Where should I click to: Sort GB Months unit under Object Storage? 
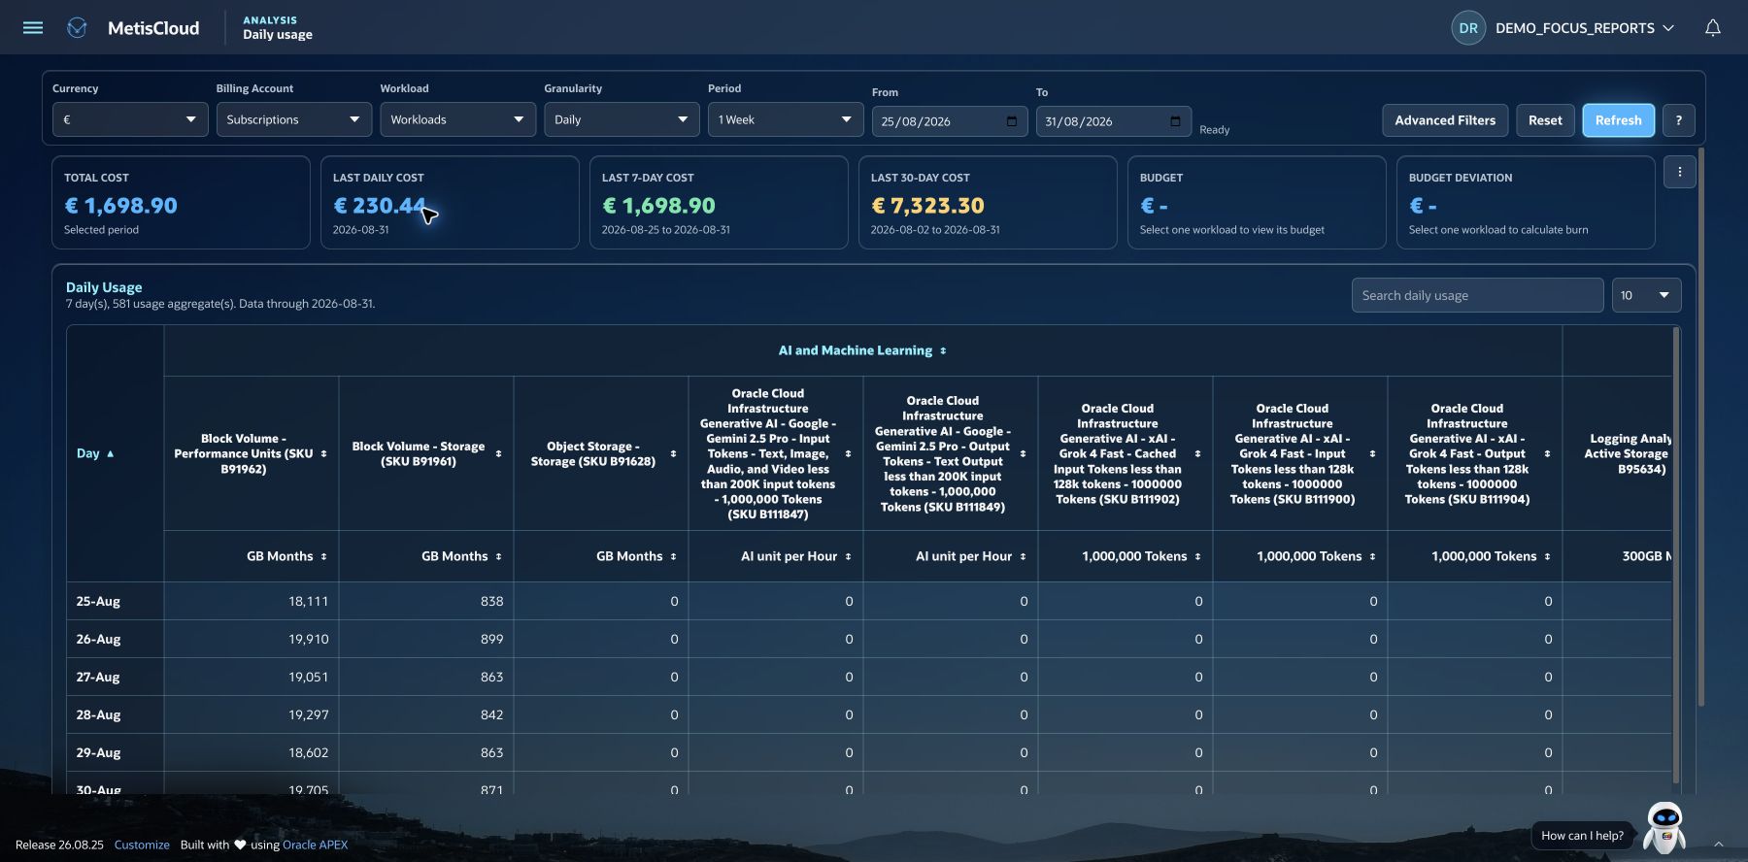coord(673,556)
